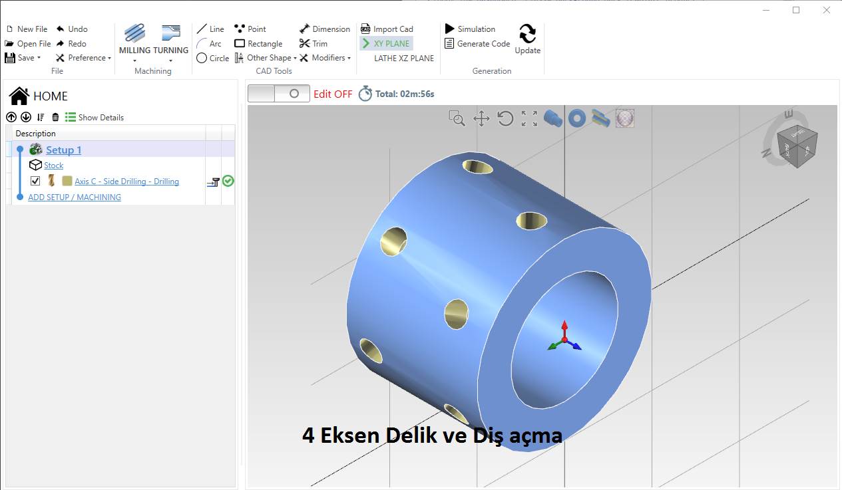This screenshot has height=490, width=842.
Task: Activate the rotate view tool
Action: click(505, 119)
